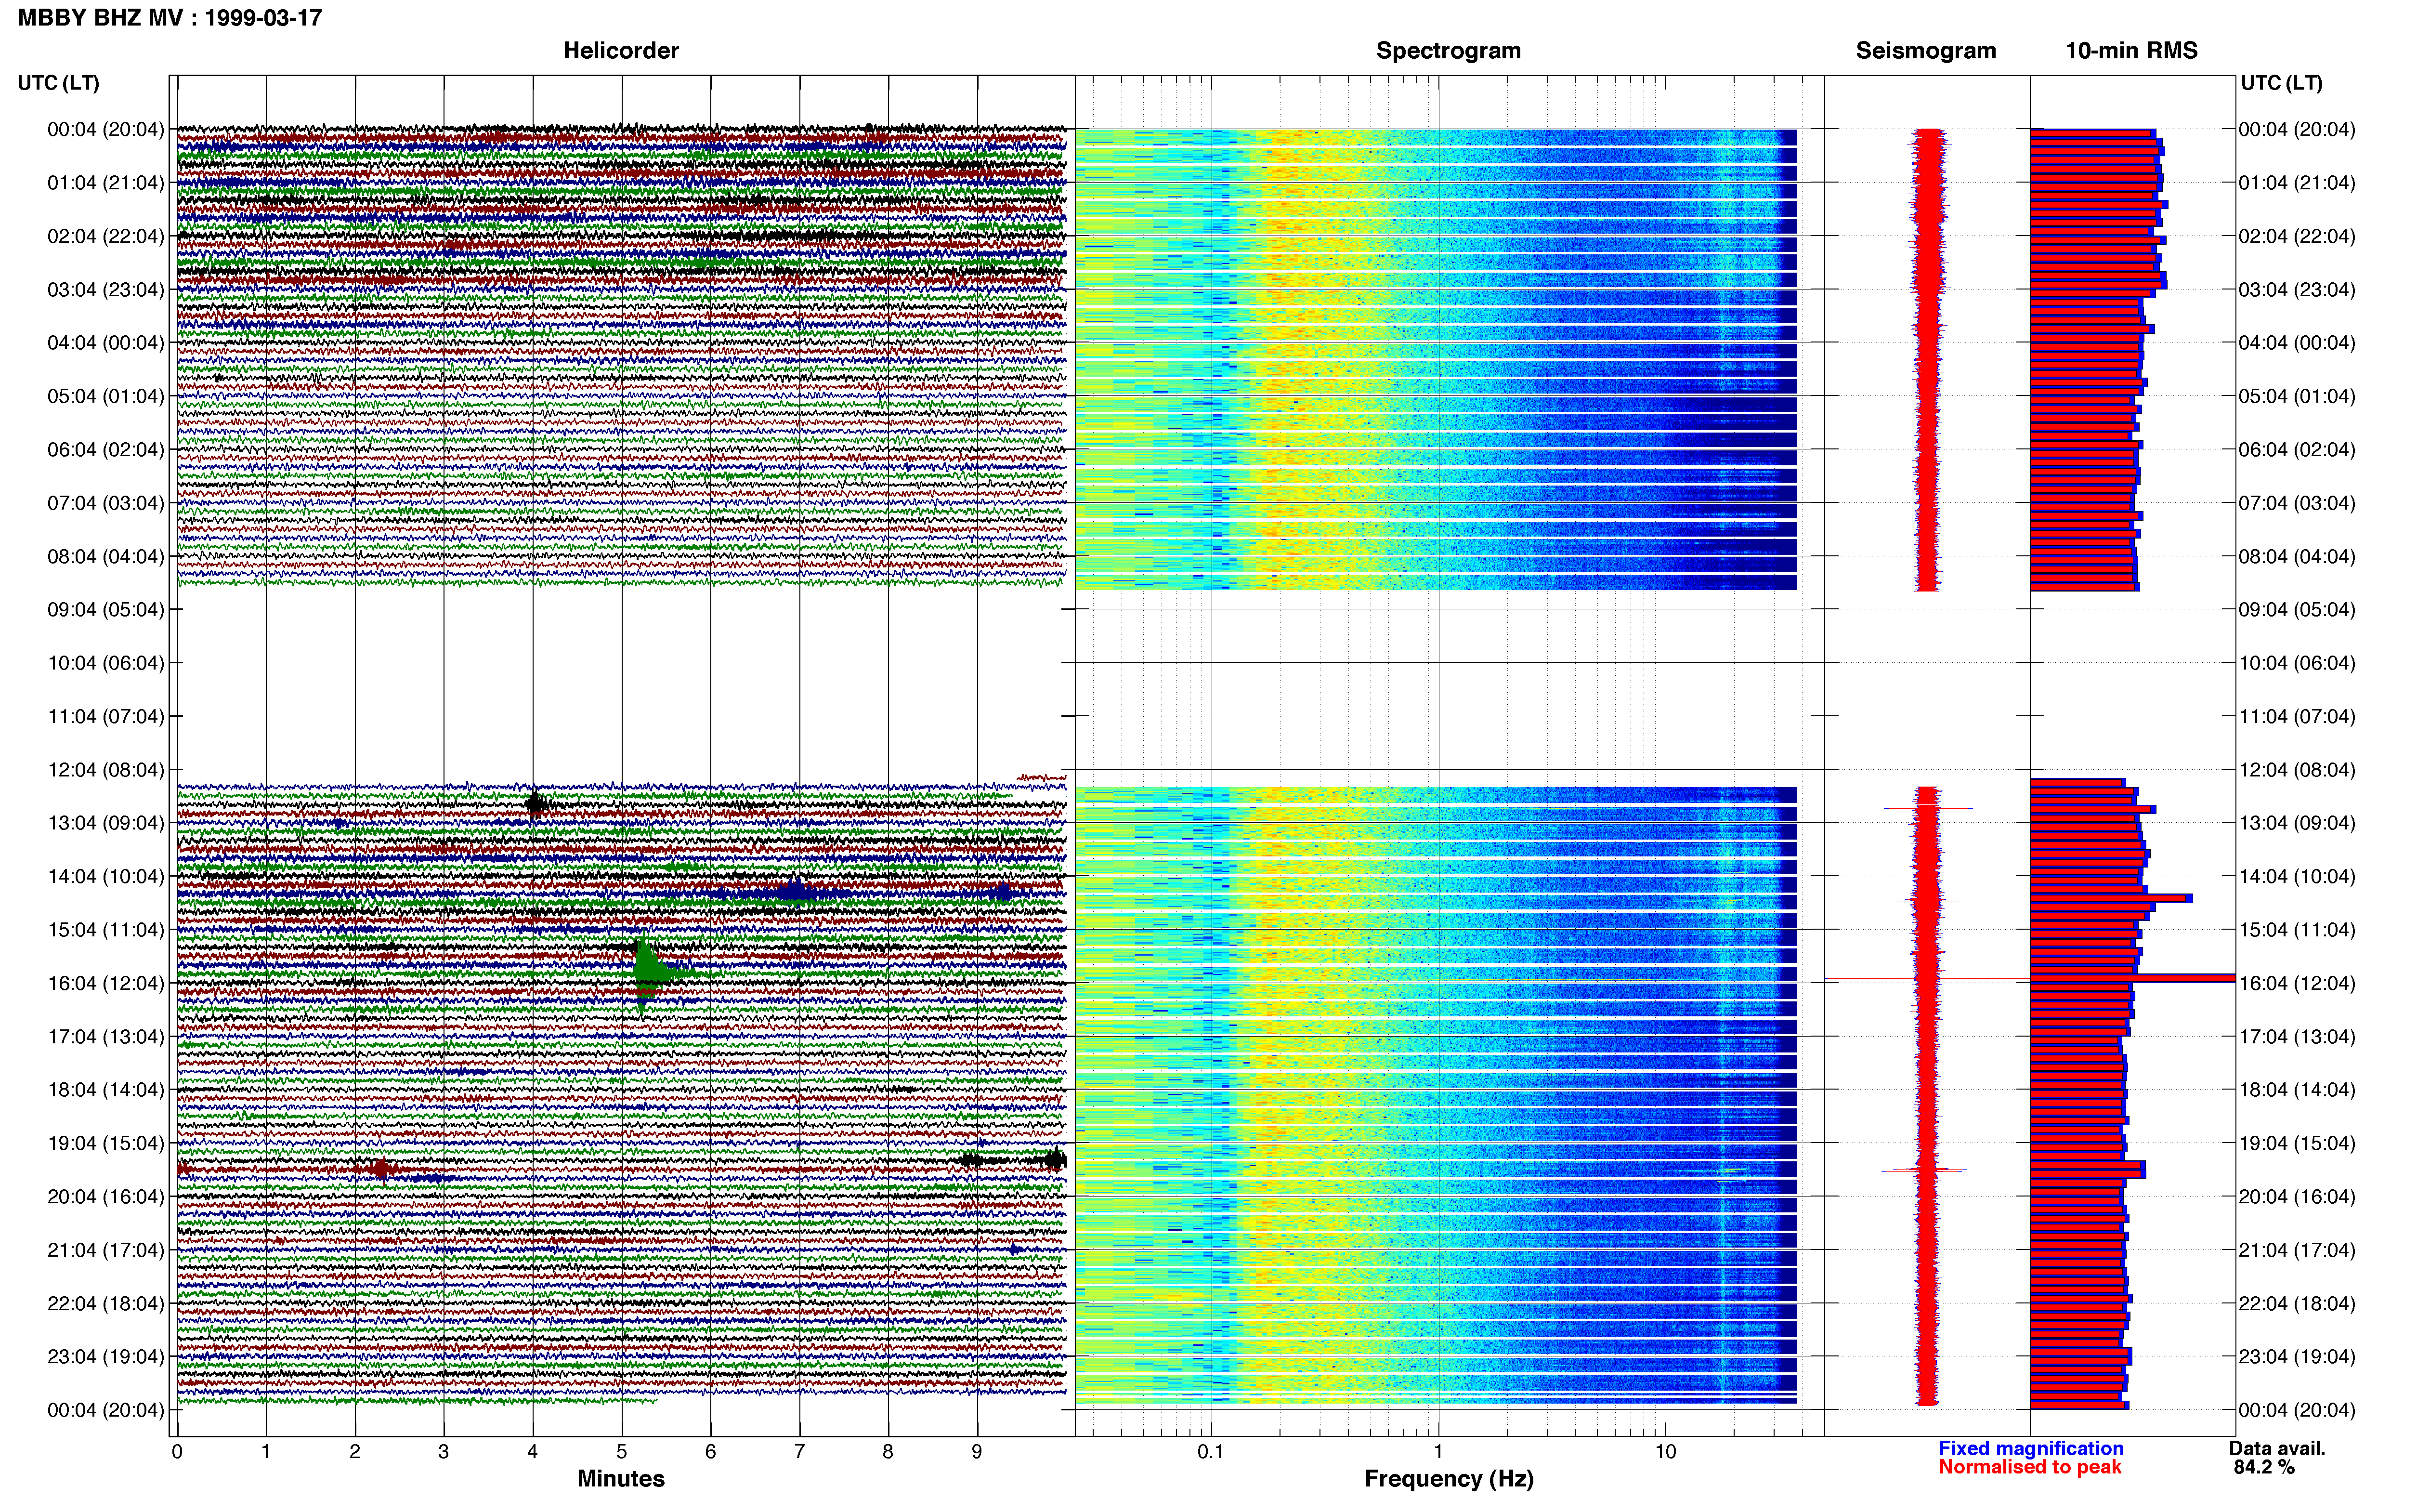The width and height of the screenshot is (2417, 1512).
Task: Click the right time label '01:04 (21:04)'
Action: pyautogui.click(x=2297, y=183)
